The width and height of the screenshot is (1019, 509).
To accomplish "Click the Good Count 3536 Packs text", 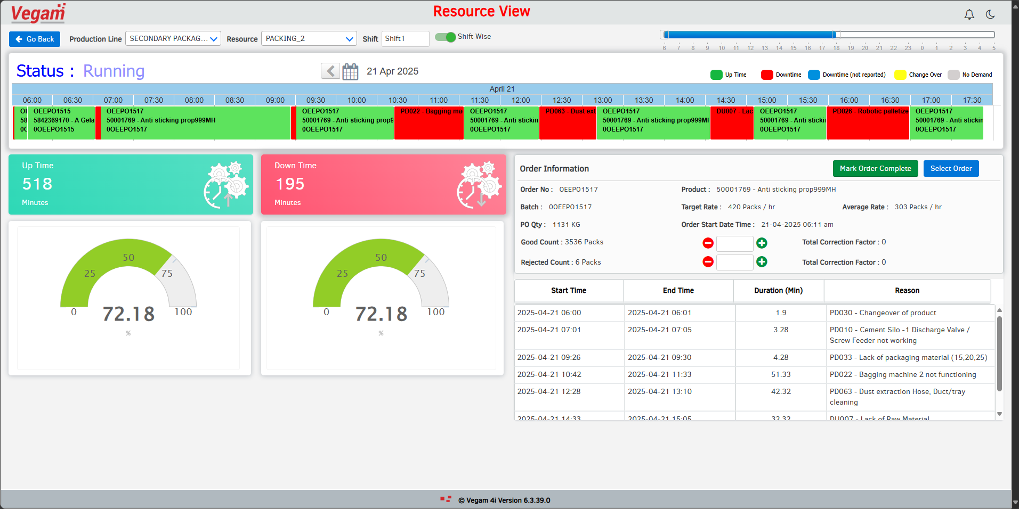I will coord(562,242).
